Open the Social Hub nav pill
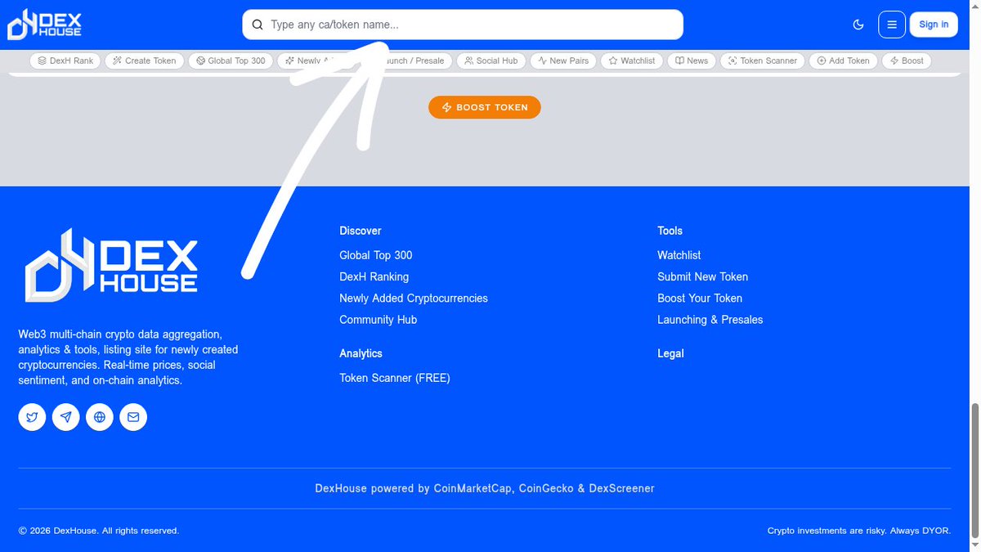Image resolution: width=981 pixels, height=552 pixels. pyautogui.click(x=491, y=61)
